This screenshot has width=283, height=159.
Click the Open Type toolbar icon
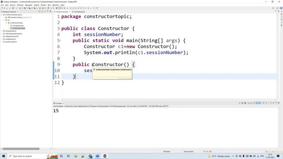click(48, 8)
